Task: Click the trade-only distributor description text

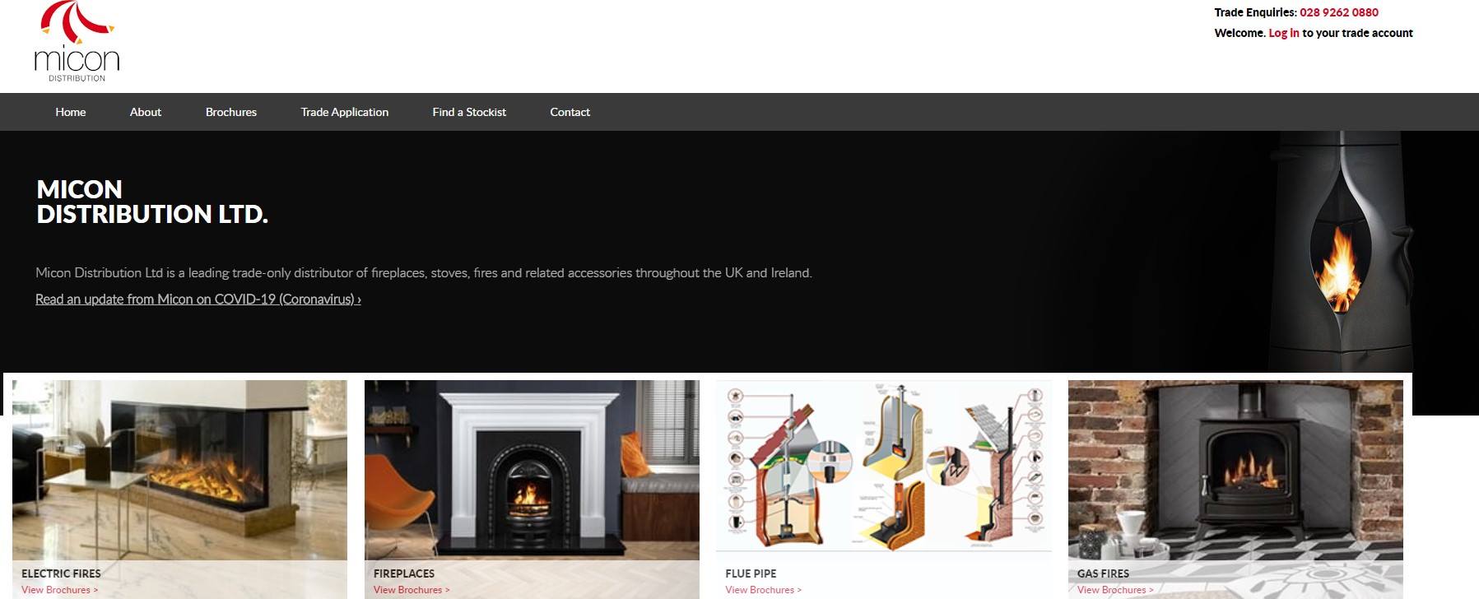Action: (x=424, y=273)
